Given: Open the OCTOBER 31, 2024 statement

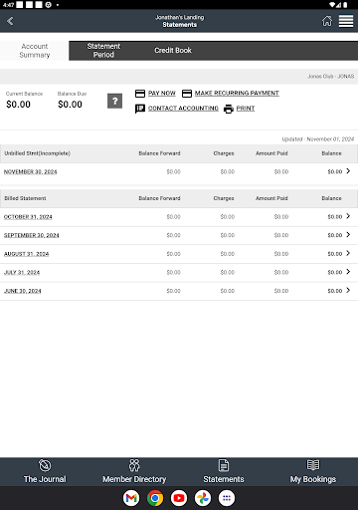Looking at the screenshot, I should pyautogui.click(x=28, y=217).
